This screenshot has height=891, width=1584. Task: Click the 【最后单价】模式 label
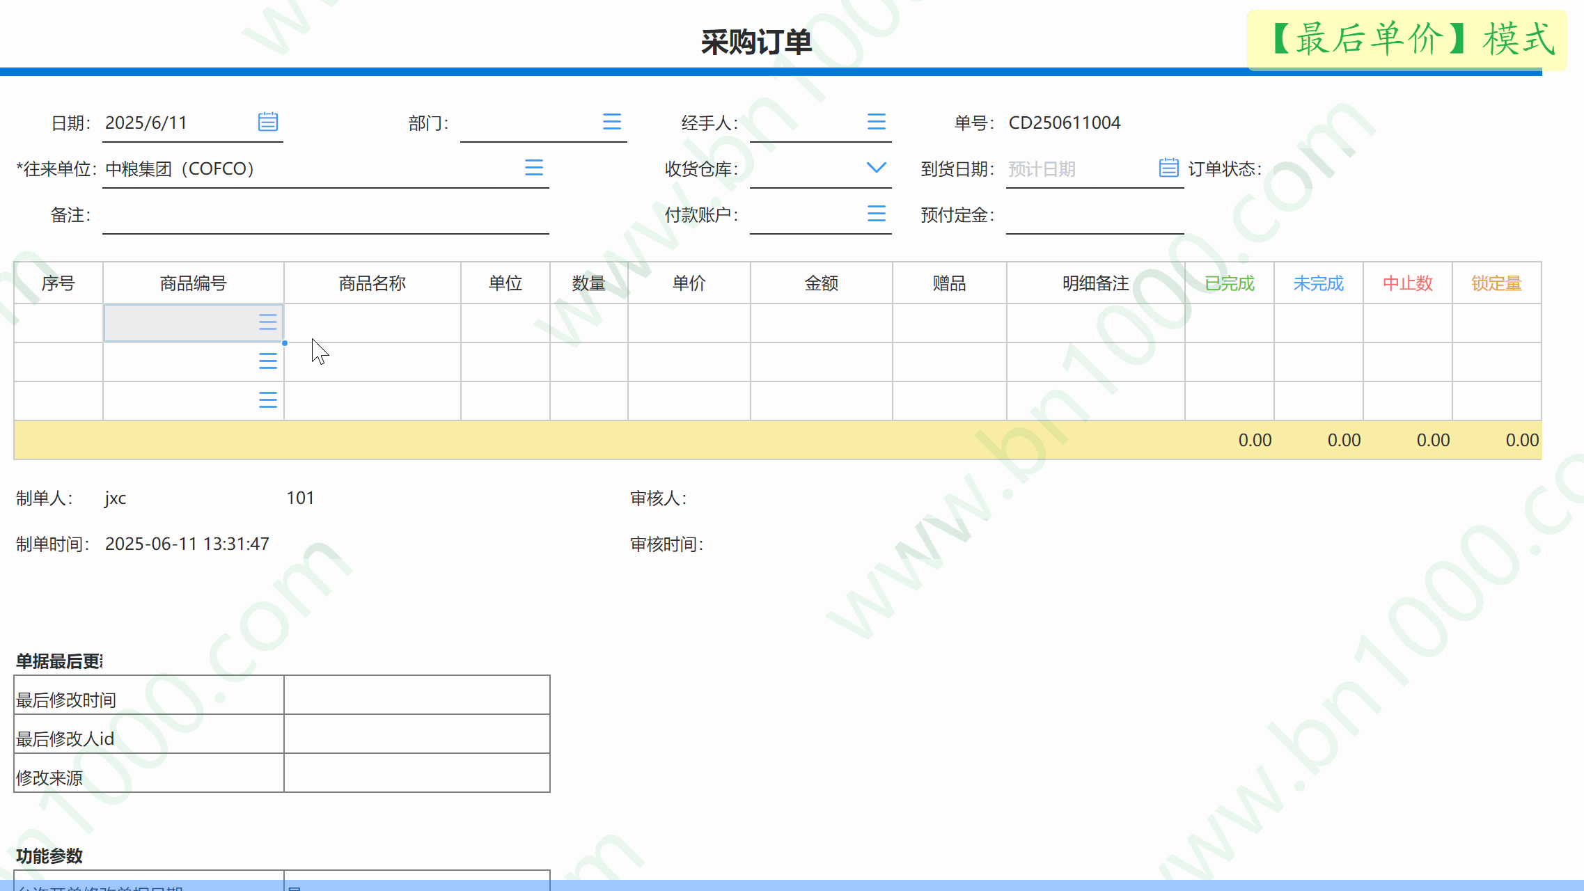tap(1407, 40)
